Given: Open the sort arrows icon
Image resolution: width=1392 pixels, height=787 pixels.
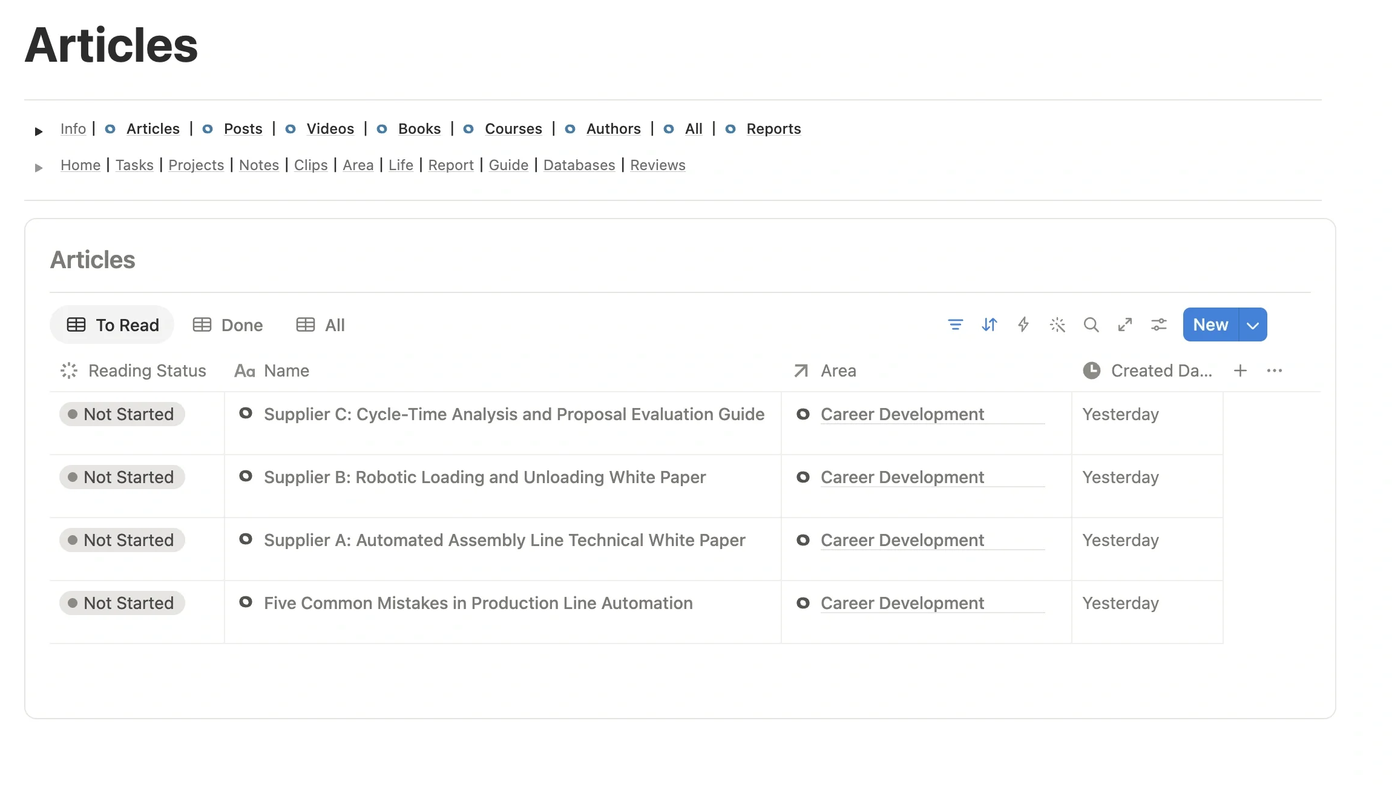Looking at the screenshot, I should coord(989,325).
